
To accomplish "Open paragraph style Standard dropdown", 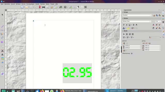I will [x=151, y=15].
